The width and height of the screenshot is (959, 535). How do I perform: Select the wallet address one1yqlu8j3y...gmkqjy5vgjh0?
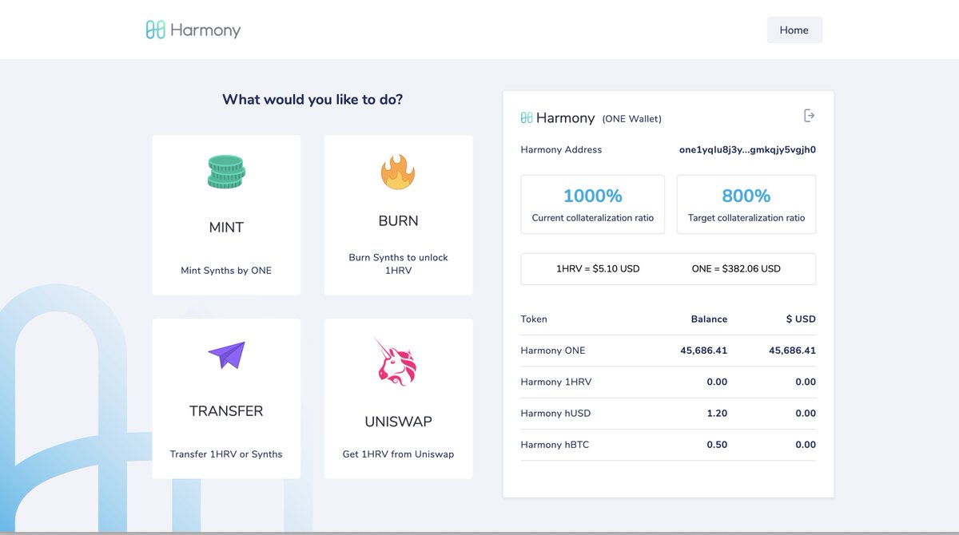(x=747, y=149)
